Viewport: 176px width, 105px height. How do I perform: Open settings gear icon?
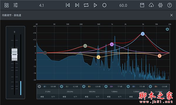pyautogui.click(x=160, y=5)
